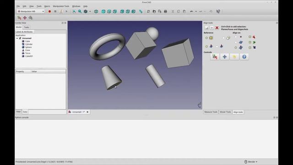Activate the measure distance ruler icon
Viewport: 293px width, 165px height.
141,11
